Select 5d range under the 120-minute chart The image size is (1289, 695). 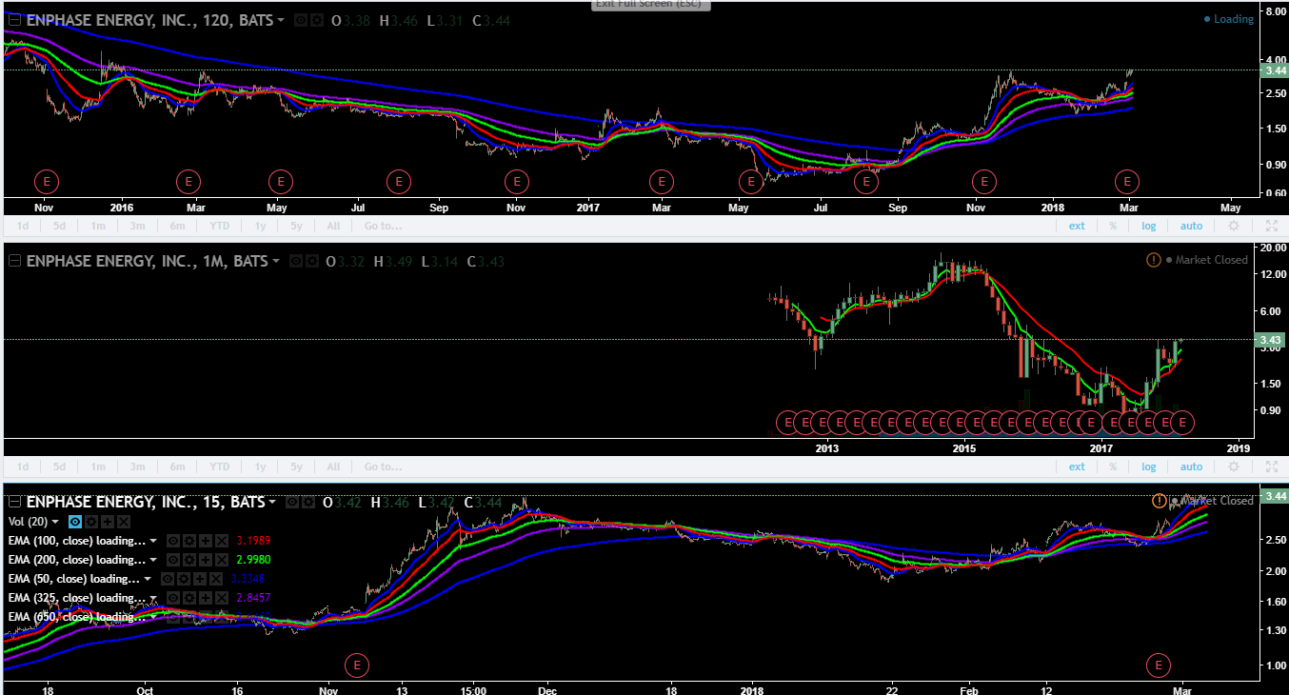pos(59,226)
